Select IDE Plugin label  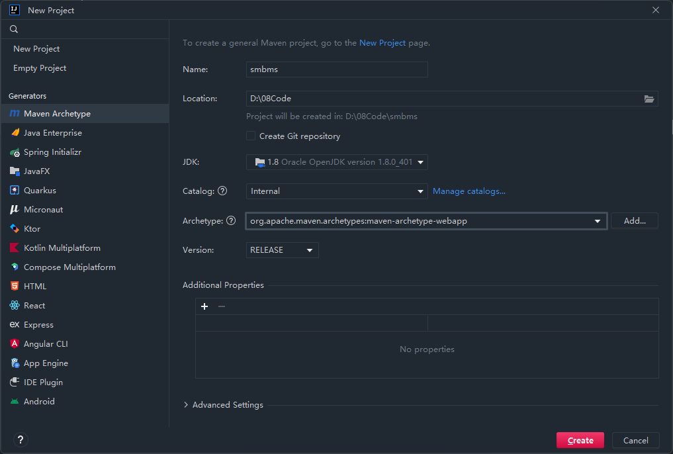pos(44,383)
